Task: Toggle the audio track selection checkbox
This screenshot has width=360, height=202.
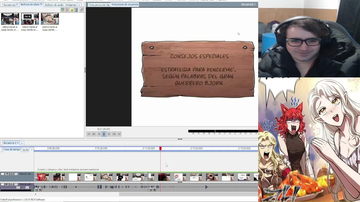Action: pos(3,184)
